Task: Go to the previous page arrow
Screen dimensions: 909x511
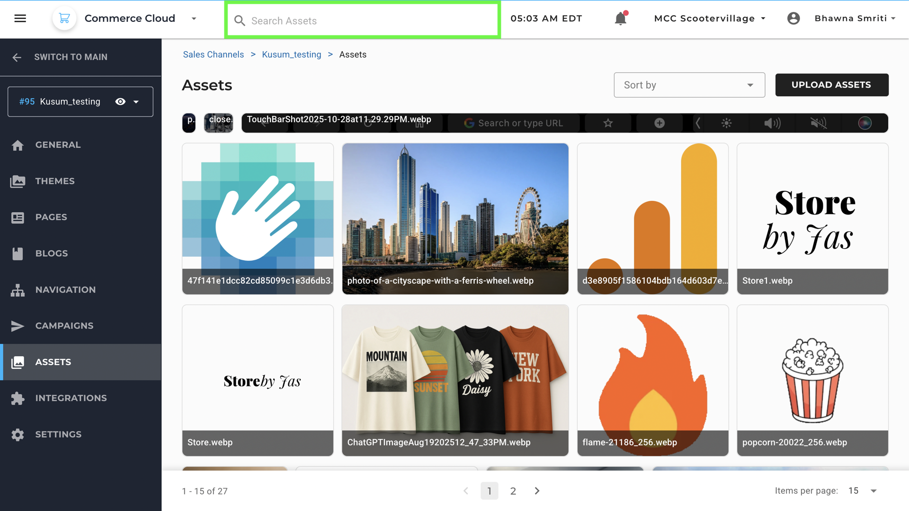Action: tap(466, 491)
